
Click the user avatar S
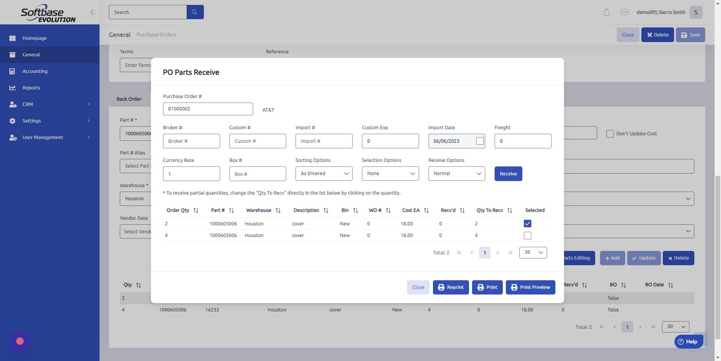point(696,12)
